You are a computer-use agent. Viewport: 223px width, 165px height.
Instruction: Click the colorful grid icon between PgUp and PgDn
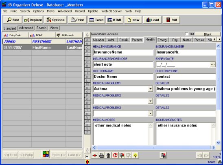pos(46,154)
